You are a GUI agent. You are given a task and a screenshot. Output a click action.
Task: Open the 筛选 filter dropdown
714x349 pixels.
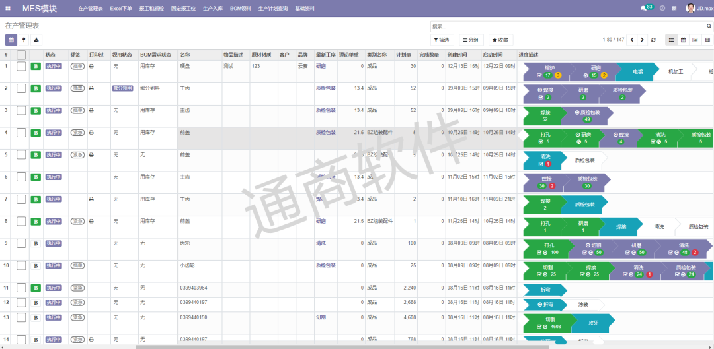click(x=441, y=40)
